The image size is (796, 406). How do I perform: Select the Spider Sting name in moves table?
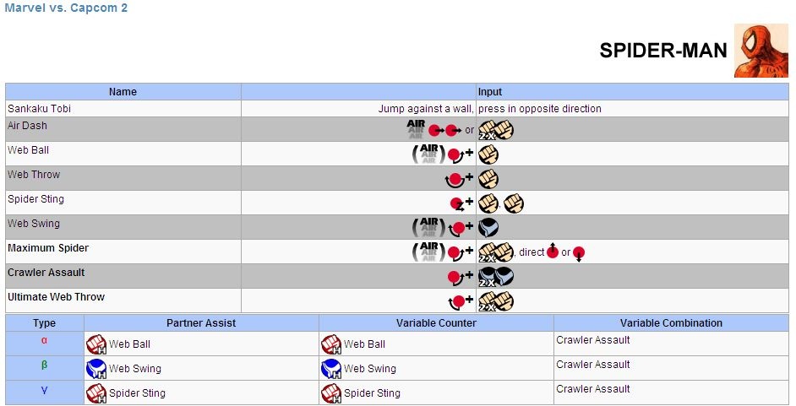point(36,198)
